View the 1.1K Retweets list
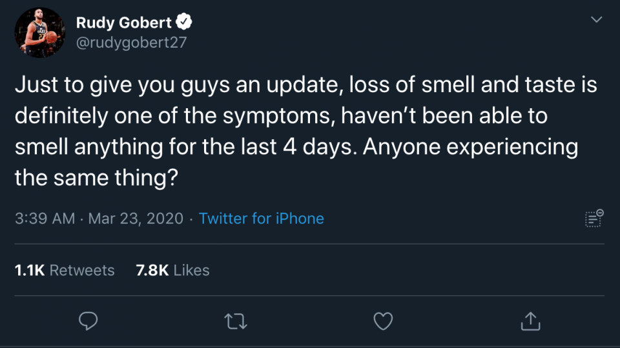The image size is (620, 348). click(65, 270)
